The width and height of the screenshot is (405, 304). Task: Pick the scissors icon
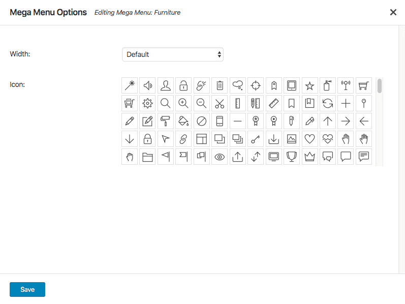pos(220,103)
